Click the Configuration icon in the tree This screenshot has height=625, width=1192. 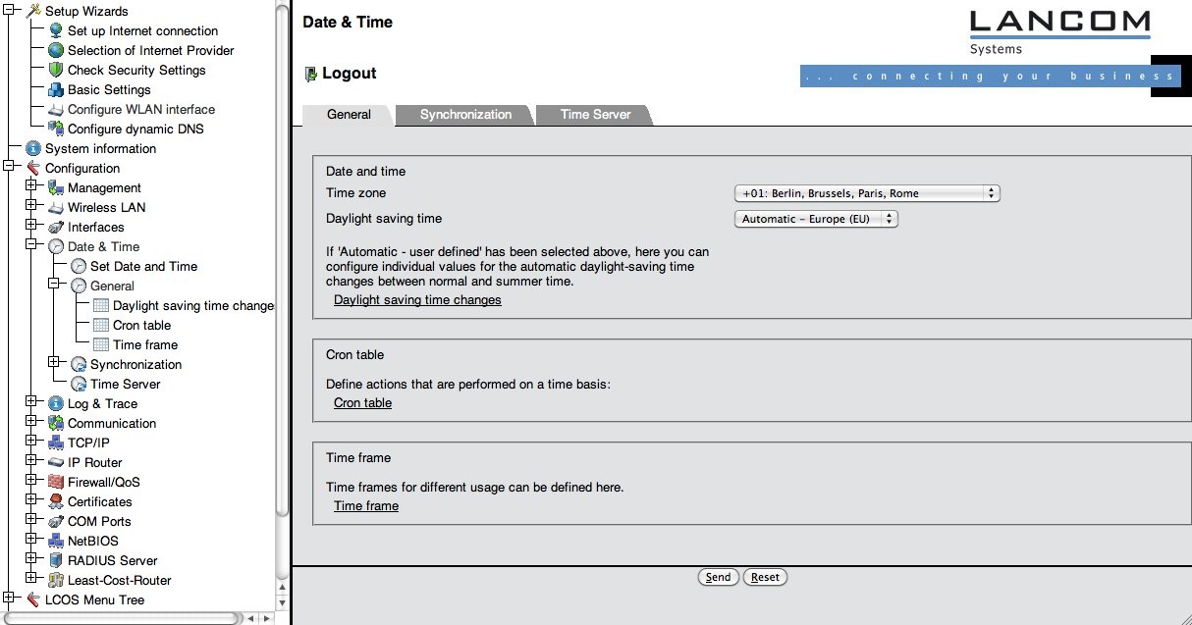tap(33, 168)
